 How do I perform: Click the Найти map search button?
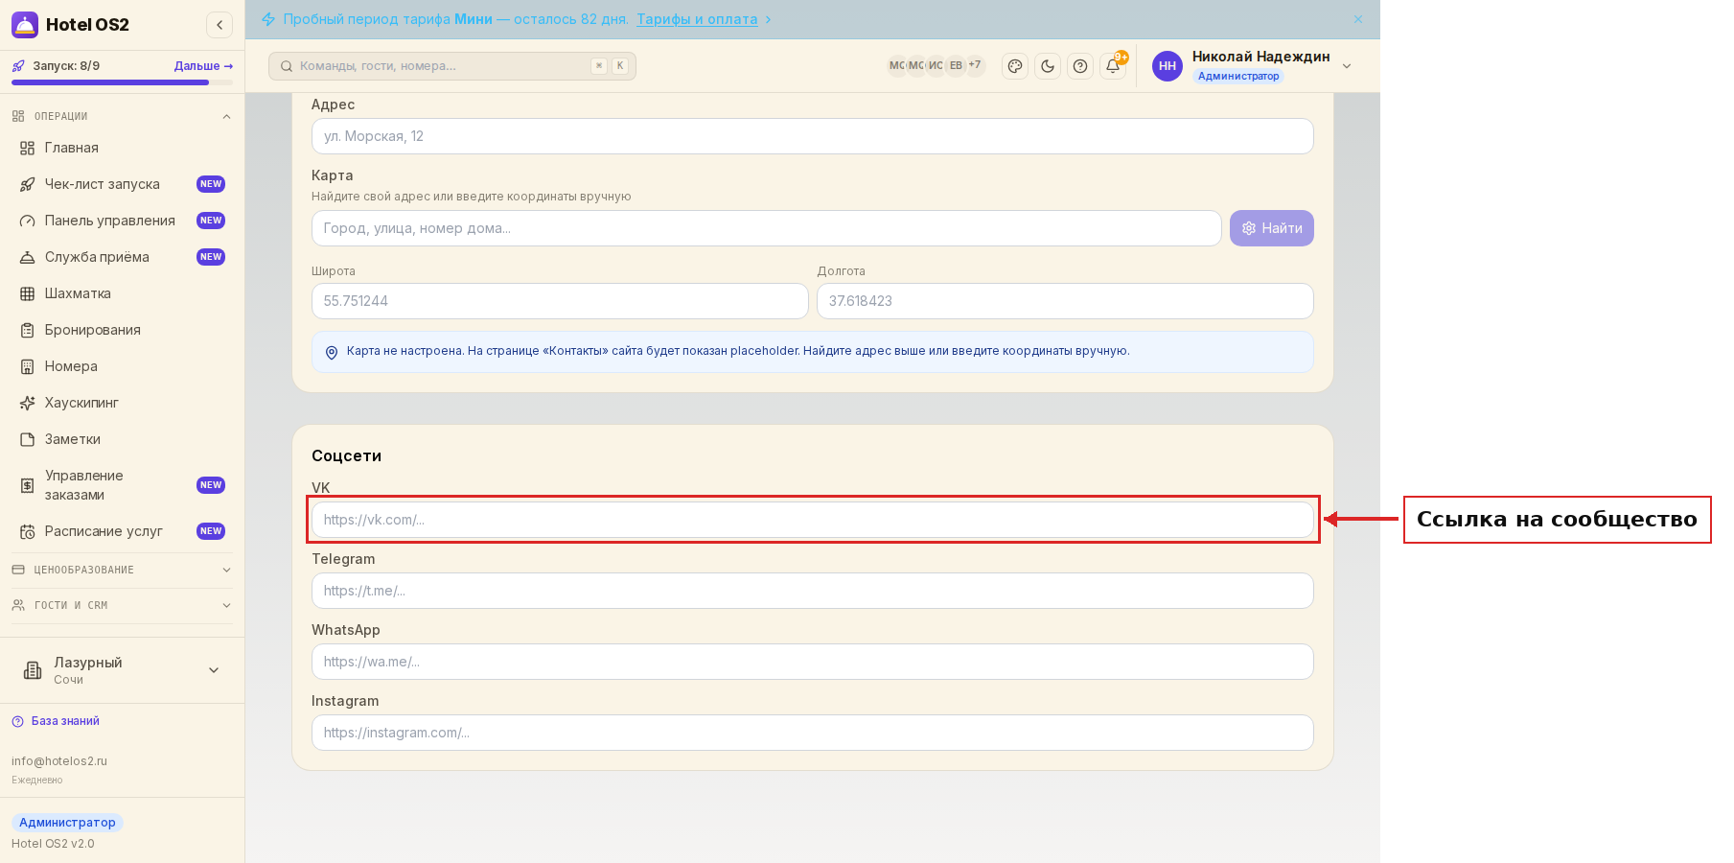[x=1271, y=228]
